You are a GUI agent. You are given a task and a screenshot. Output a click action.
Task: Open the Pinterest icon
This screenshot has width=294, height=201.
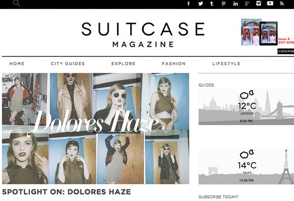pos(224,4)
